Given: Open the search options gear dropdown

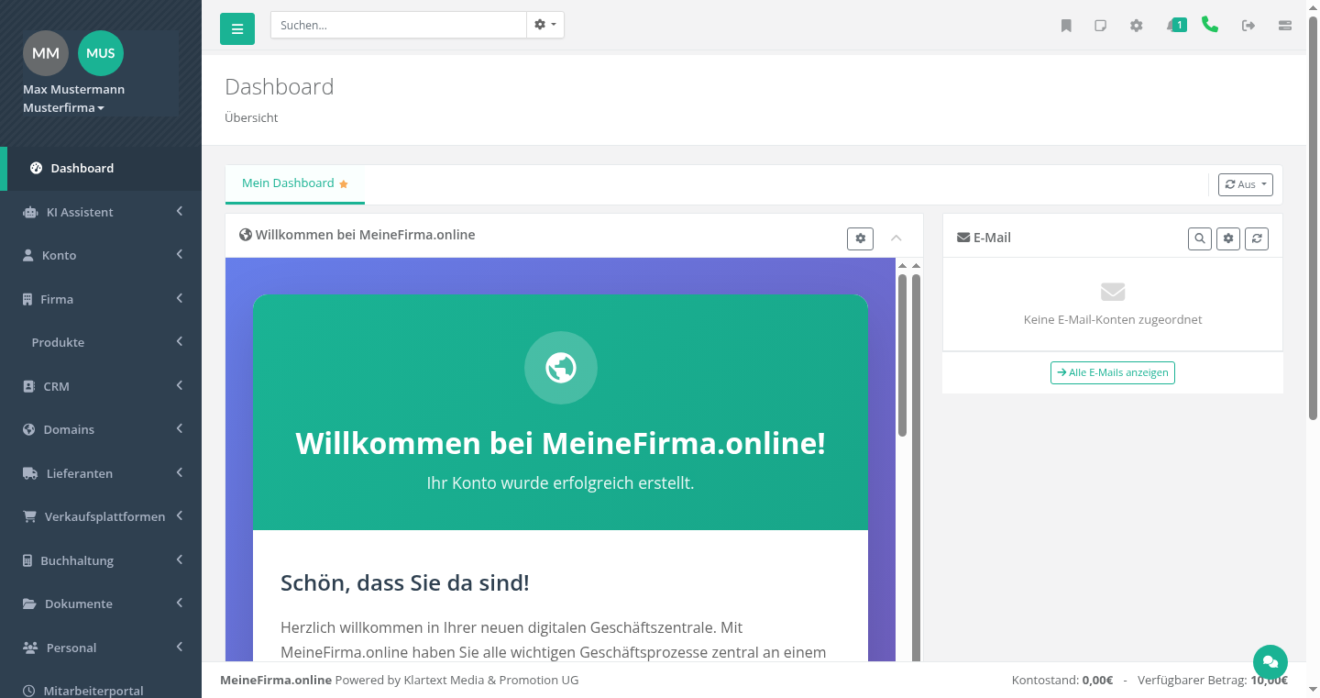Looking at the screenshot, I should point(545,25).
